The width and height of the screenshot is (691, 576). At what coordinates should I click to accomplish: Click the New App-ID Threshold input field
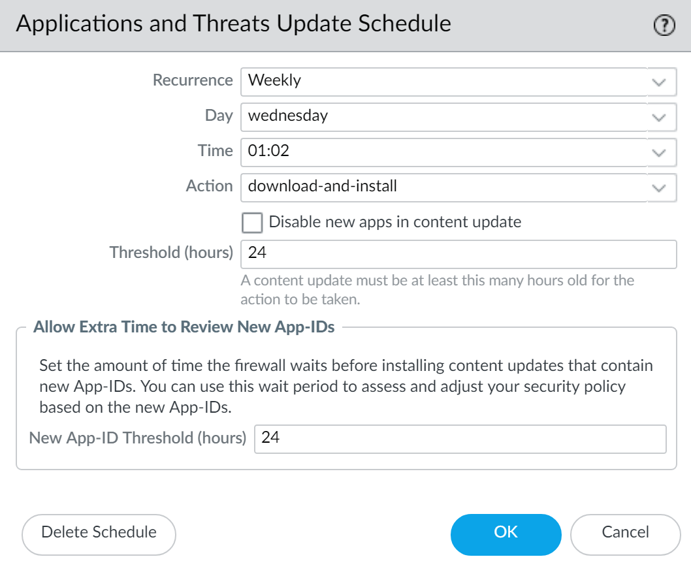click(x=460, y=439)
